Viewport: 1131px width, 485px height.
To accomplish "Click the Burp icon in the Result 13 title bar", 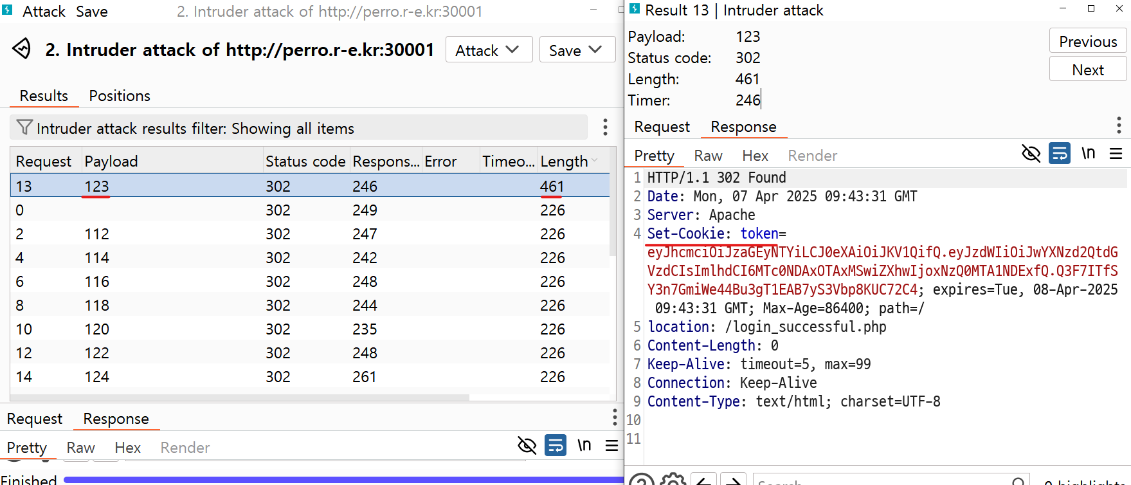I will point(635,9).
